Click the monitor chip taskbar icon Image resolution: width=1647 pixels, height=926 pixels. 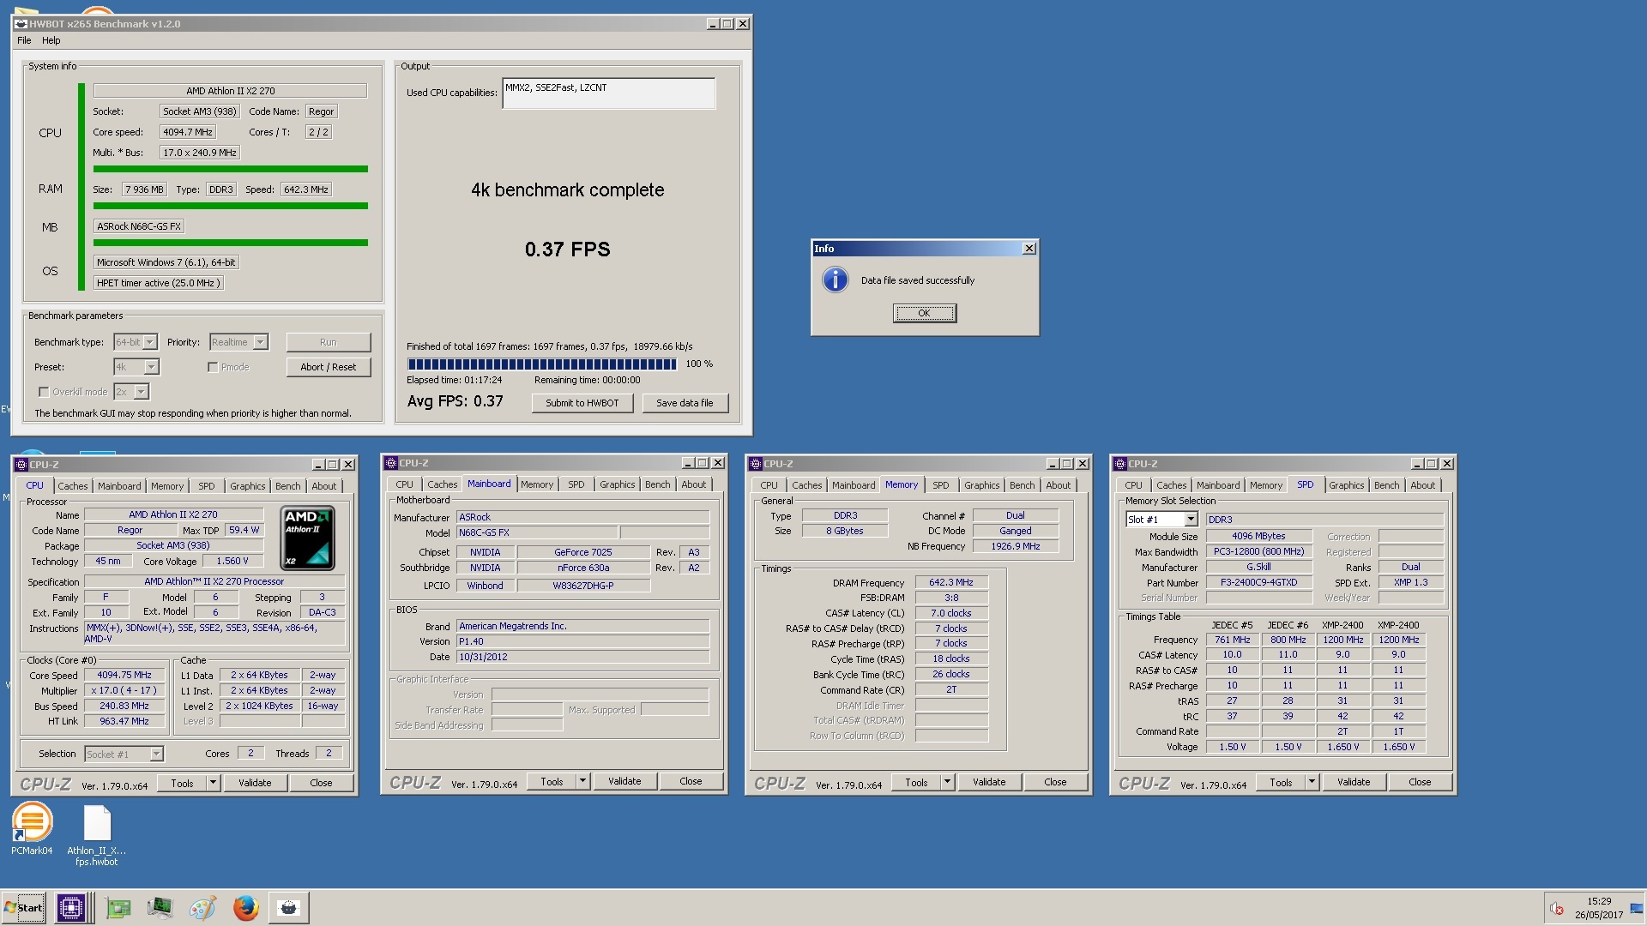[160, 907]
